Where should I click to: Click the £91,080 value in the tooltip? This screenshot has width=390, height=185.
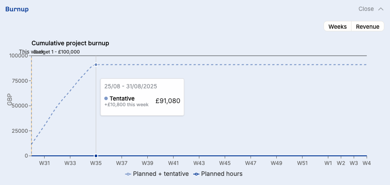coord(168,101)
